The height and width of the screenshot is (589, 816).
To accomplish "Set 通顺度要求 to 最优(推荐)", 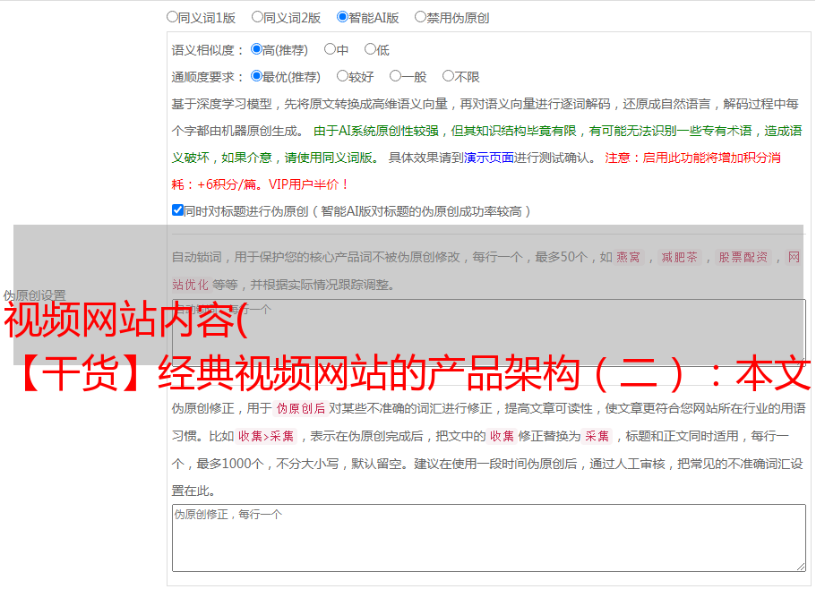I will 256,76.
